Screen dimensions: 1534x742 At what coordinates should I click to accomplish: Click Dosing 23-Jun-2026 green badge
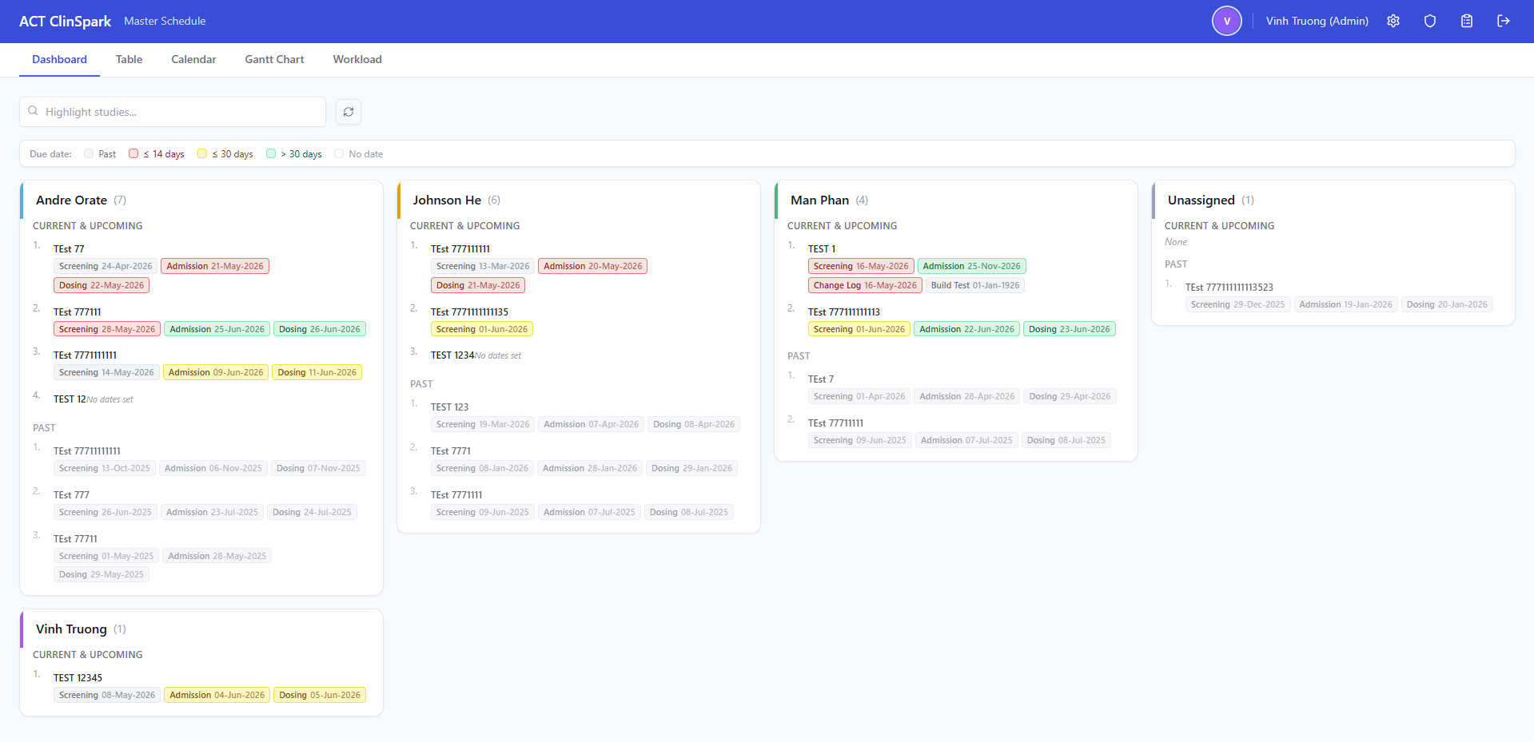coord(1070,329)
